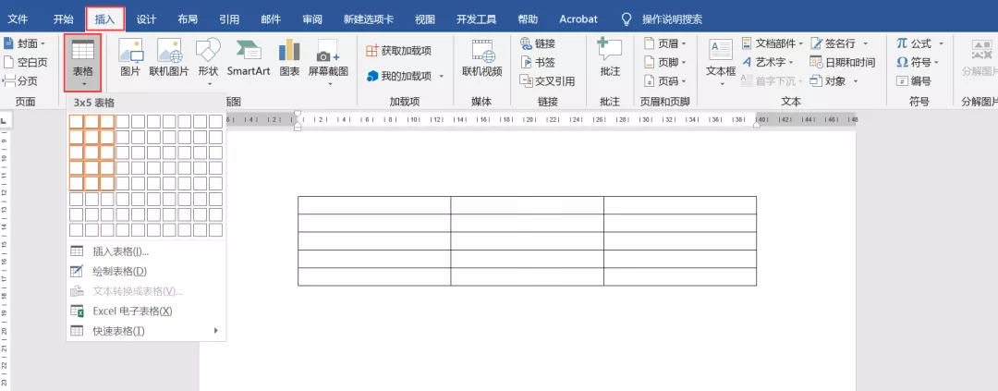998x391 pixels.
Task: Open the 帮助 Help tab
Action: pyautogui.click(x=529, y=19)
